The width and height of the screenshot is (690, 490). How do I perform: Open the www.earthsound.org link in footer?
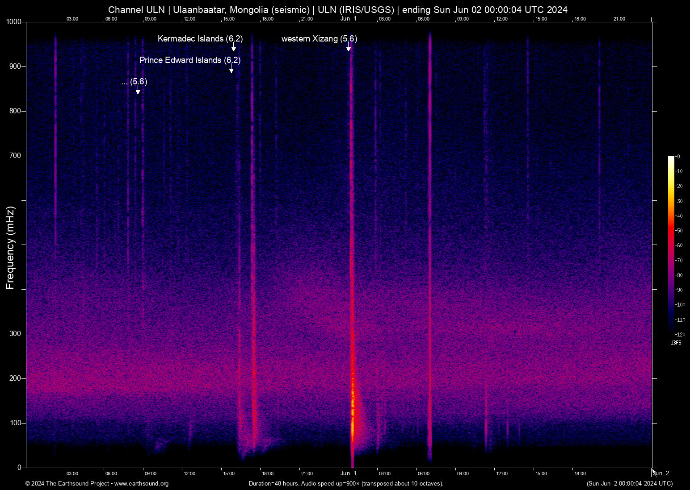(x=141, y=484)
